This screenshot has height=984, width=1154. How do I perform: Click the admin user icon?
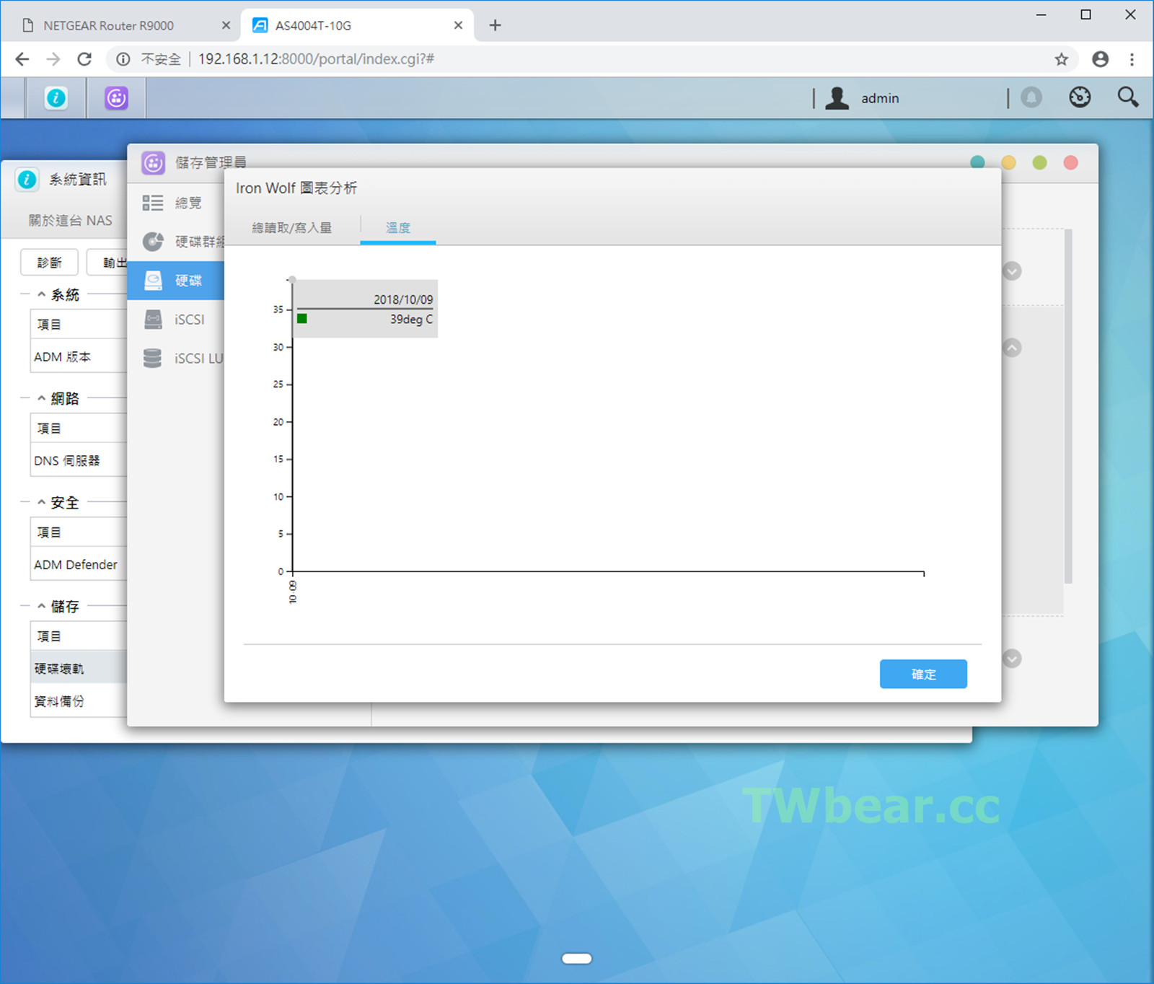(837, 98)
